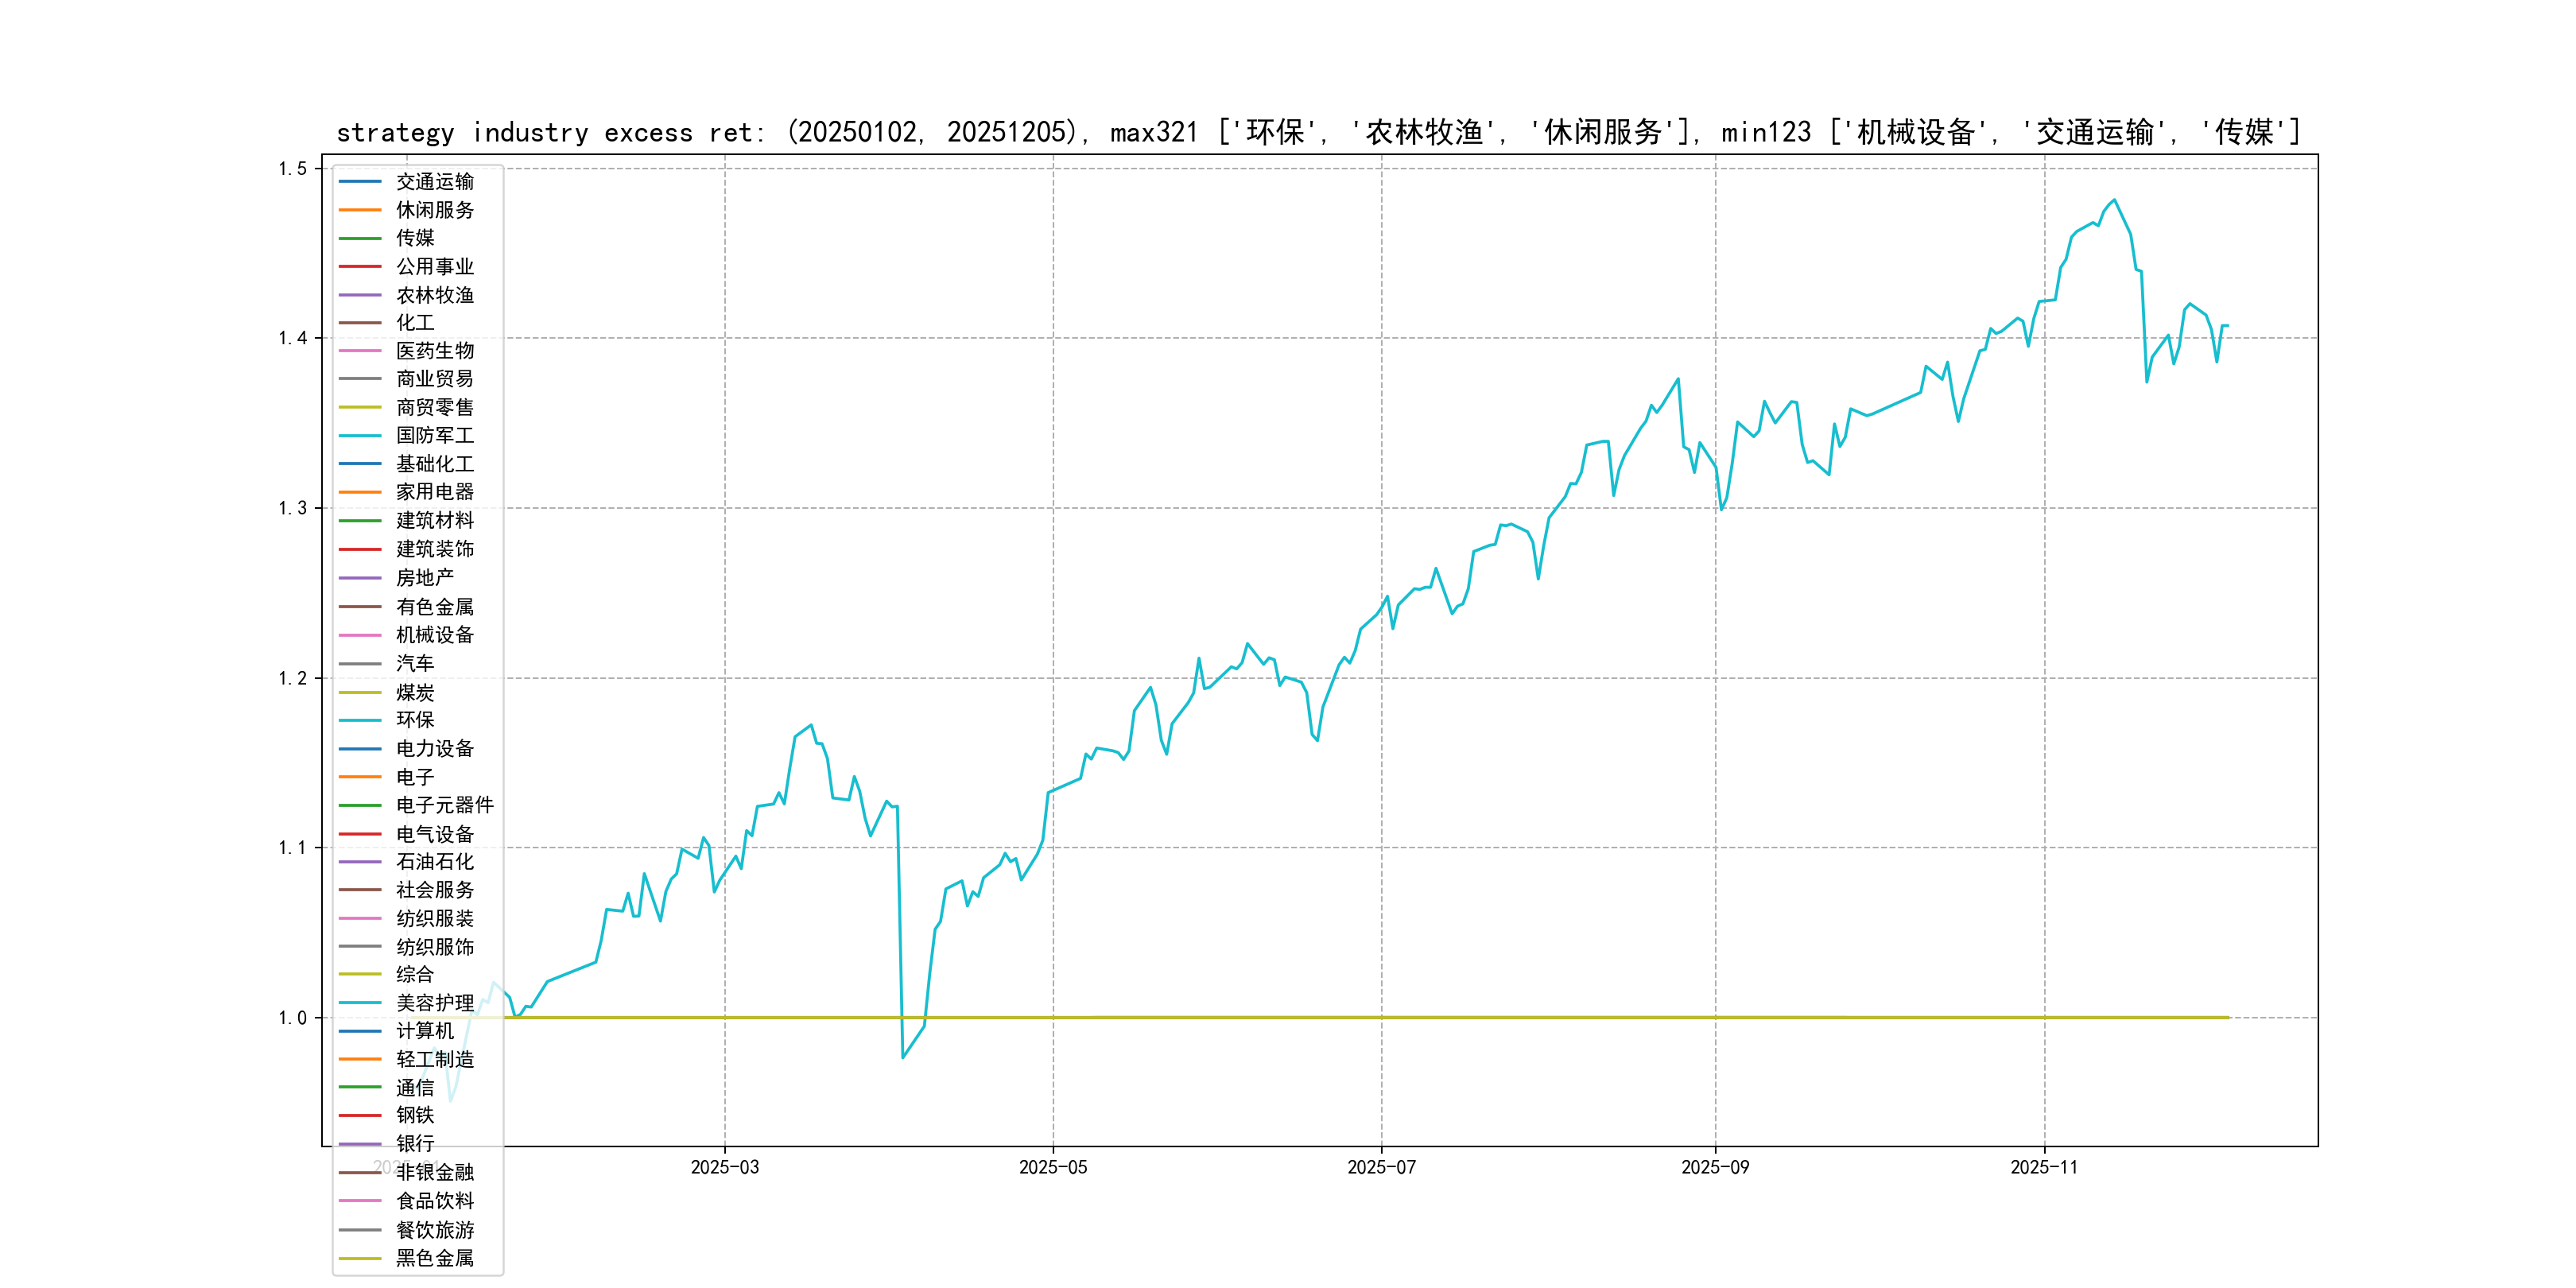Select the 机械设备 legend label
The height and width of the screenshot is (1288, 2576).
click(x=434, y=635)
